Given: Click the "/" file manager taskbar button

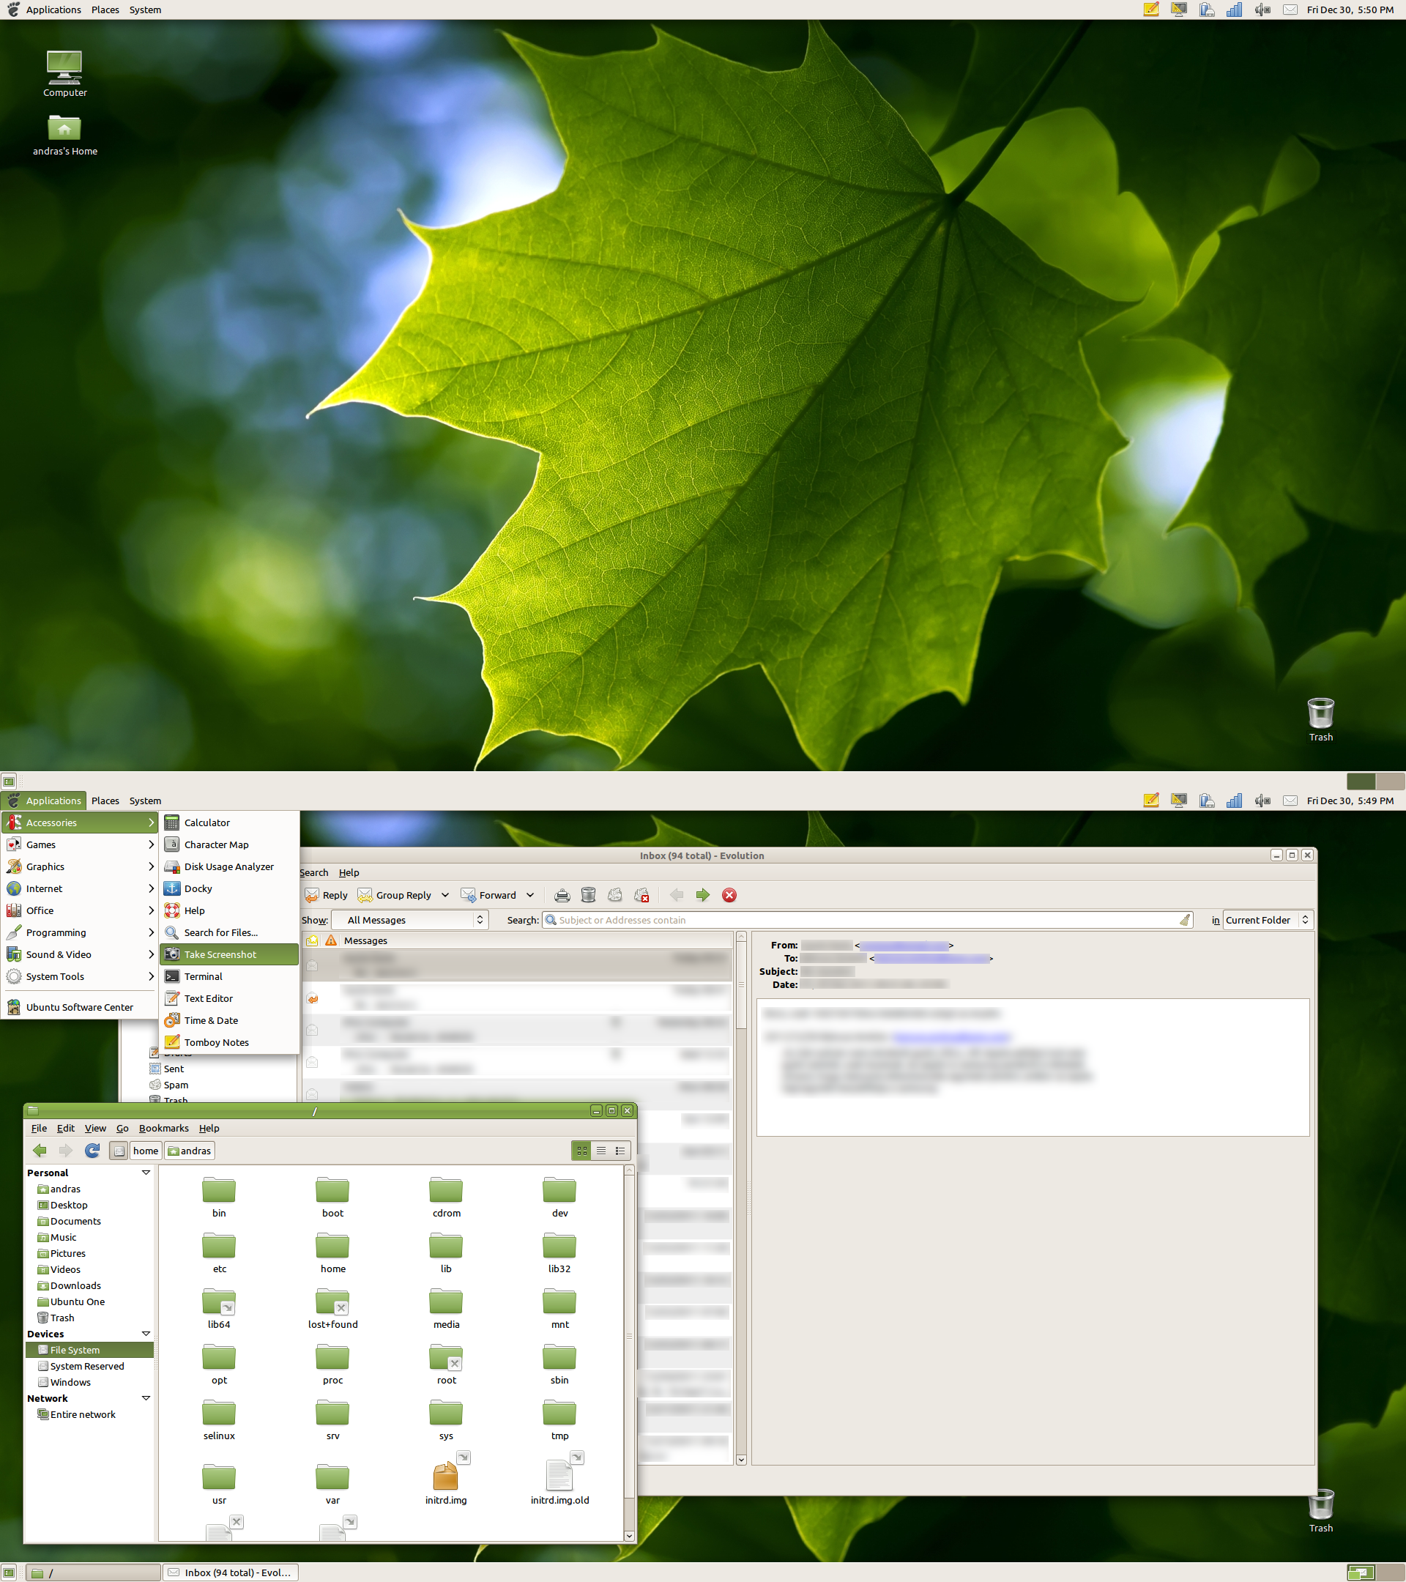Looking at the screenshot, I should coord(94,1572).
